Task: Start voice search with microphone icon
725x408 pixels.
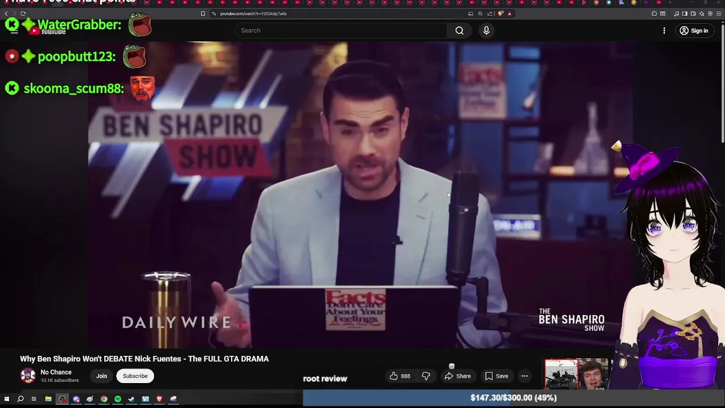Action: [x=486, y=31]
